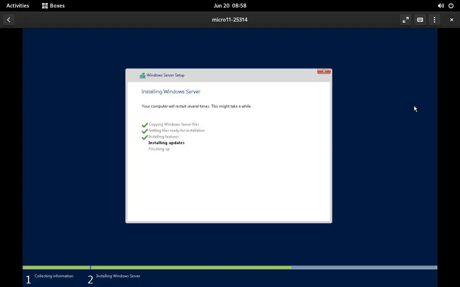Go back using the Boxes back arrow

[9, 20]
